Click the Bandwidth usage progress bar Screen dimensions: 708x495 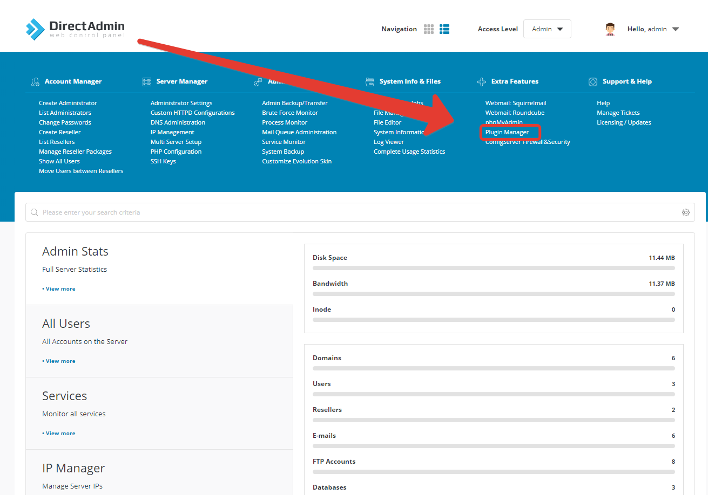(493, 293)
